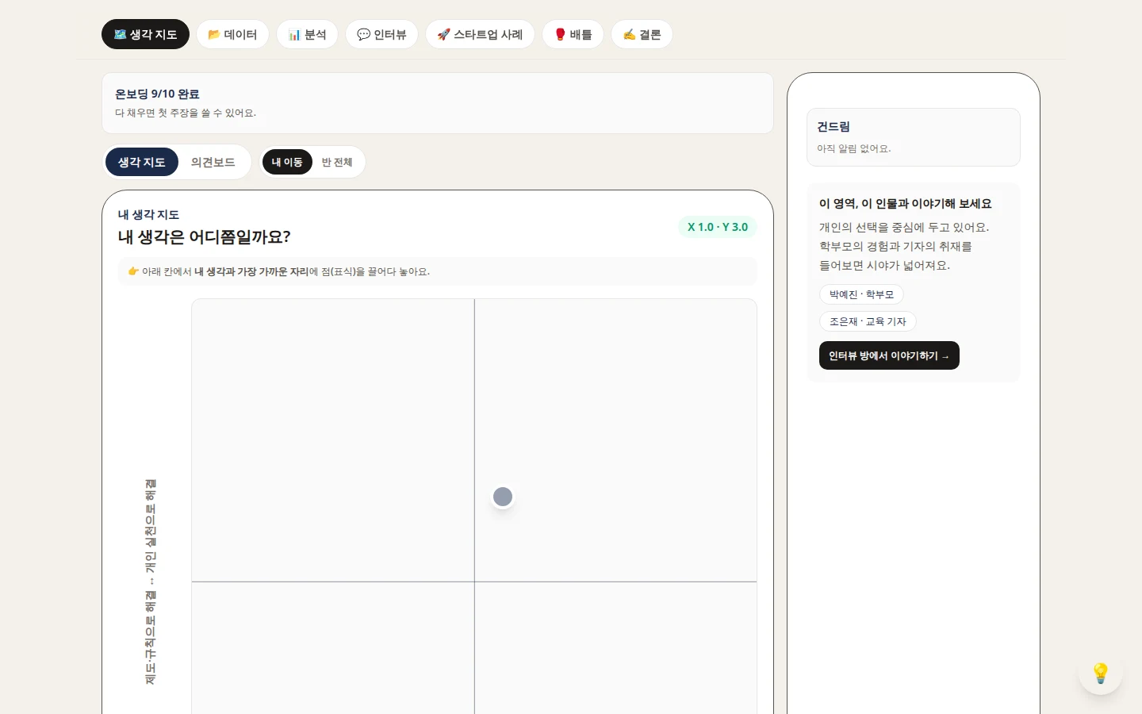This screenshot has height=714, width=1142.
Task: Select the 조은재 · 교육 기자 chip
Action: (x=868, y=321)
